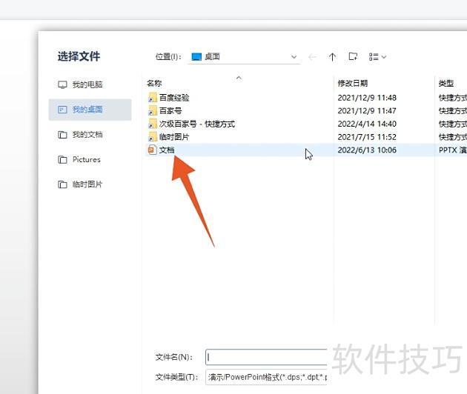Click the date 2021/12/9 11:47
Viewport: 467px width, 394px height.
pos(367,110)
